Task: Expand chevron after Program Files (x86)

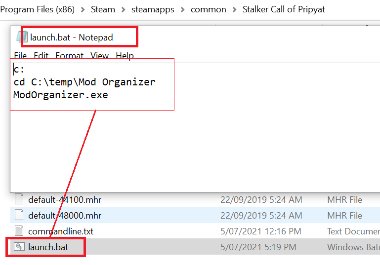Action: tap(83, 10)
